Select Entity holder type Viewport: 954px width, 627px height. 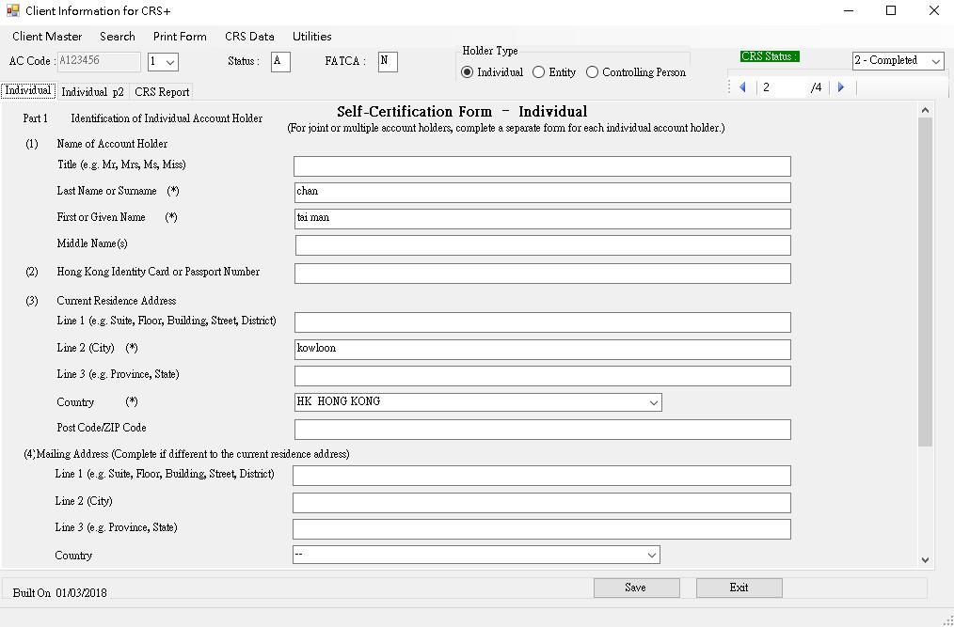(x=554, y=72)
